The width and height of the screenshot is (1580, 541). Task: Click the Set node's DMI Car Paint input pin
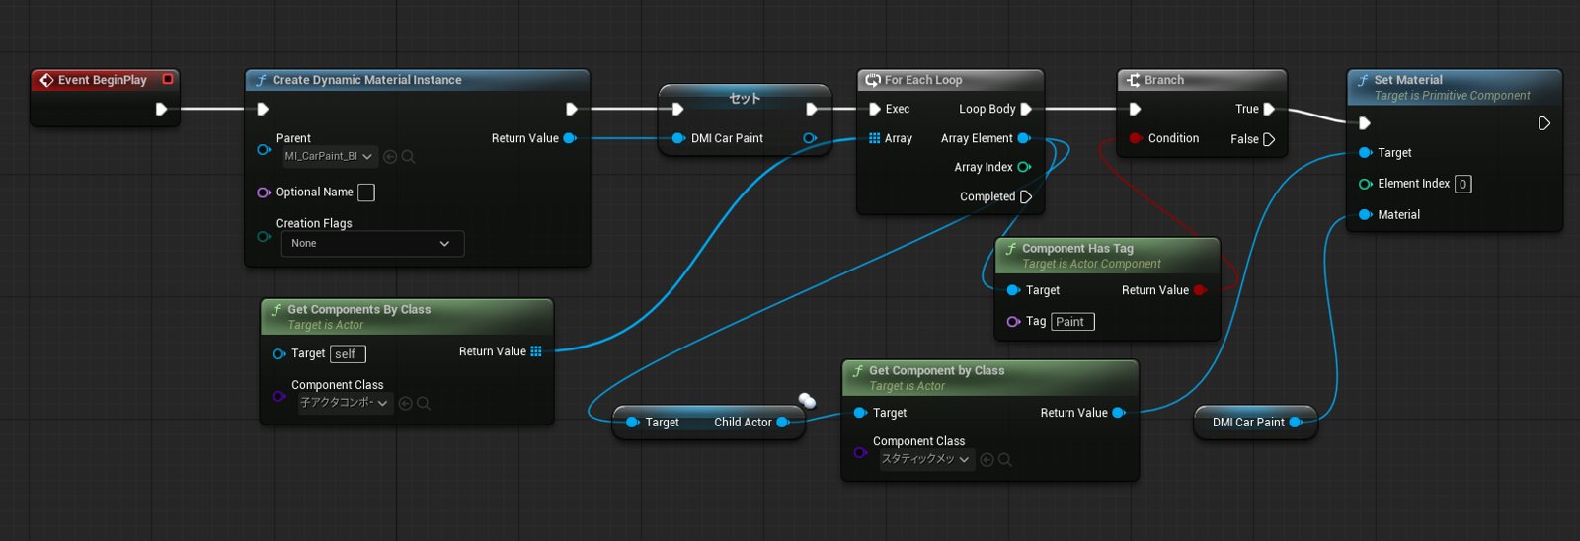(678, 138)
